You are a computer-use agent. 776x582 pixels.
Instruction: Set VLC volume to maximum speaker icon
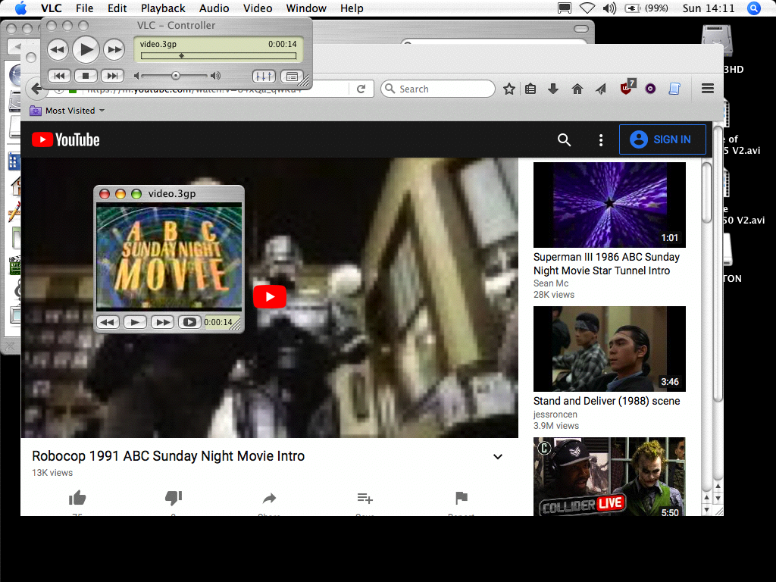(215, 76)
